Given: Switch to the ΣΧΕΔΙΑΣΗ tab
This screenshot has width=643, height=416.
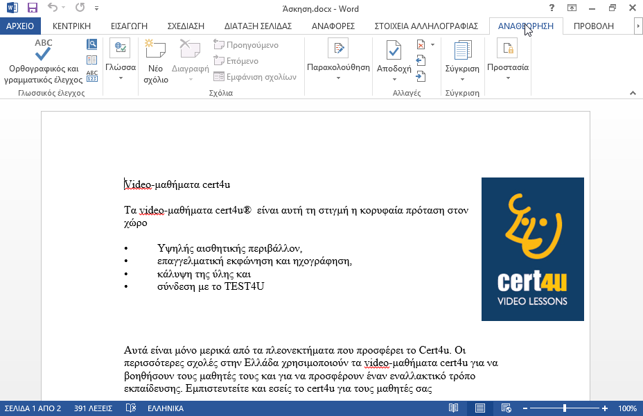Looking at the screenshot, I should click(186, 26).
